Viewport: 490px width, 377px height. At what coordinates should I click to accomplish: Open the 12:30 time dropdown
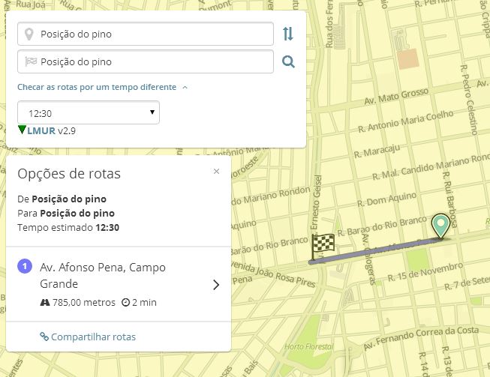tap(89, 112)
